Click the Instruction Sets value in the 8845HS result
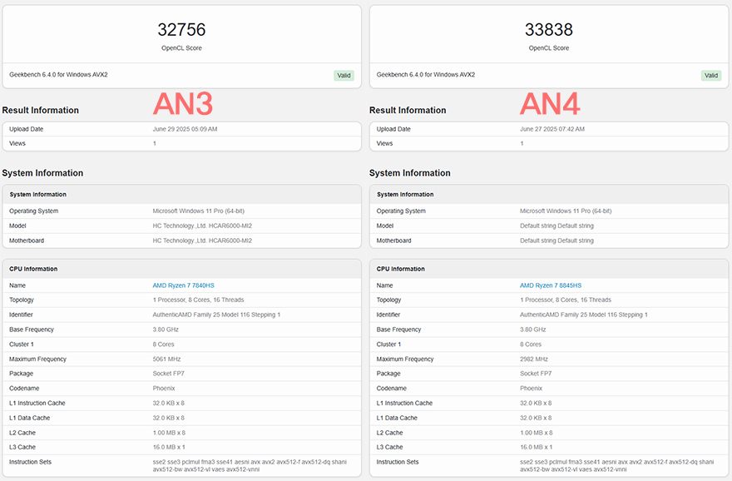732x481 pixels. [x=617, y=465]
